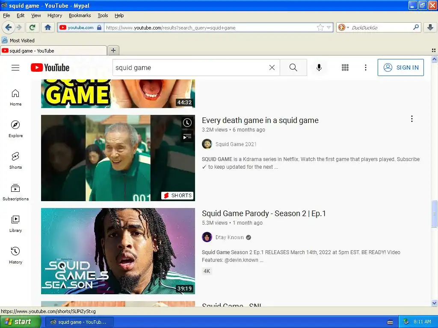Open Library in sidebar

pyautogui.click(x=16, y=224)
